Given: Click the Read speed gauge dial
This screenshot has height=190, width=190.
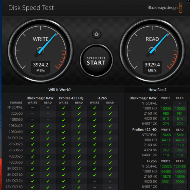Looking at the screenshot, I should pyautogui.click(x=152, y=51).
